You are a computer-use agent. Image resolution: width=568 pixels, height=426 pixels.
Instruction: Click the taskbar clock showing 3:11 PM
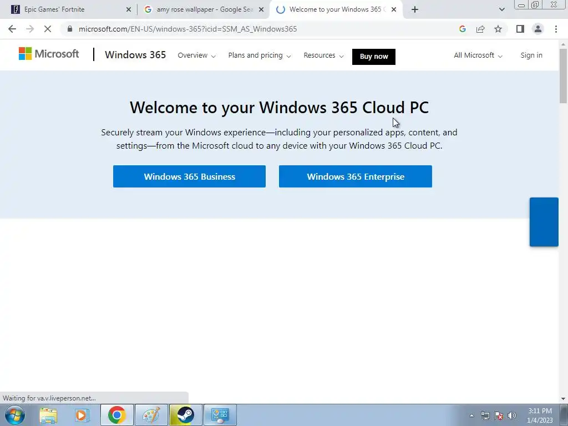tap(540, 415)
